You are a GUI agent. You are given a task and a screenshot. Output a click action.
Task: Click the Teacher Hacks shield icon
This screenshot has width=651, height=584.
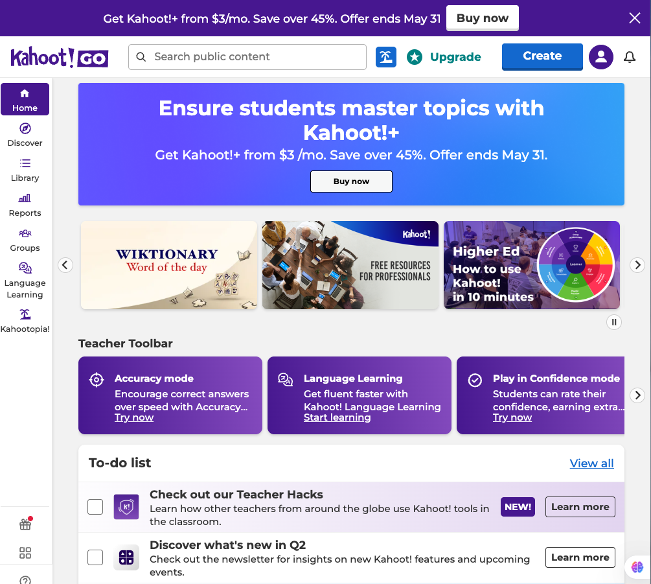[x=126, y=507]
